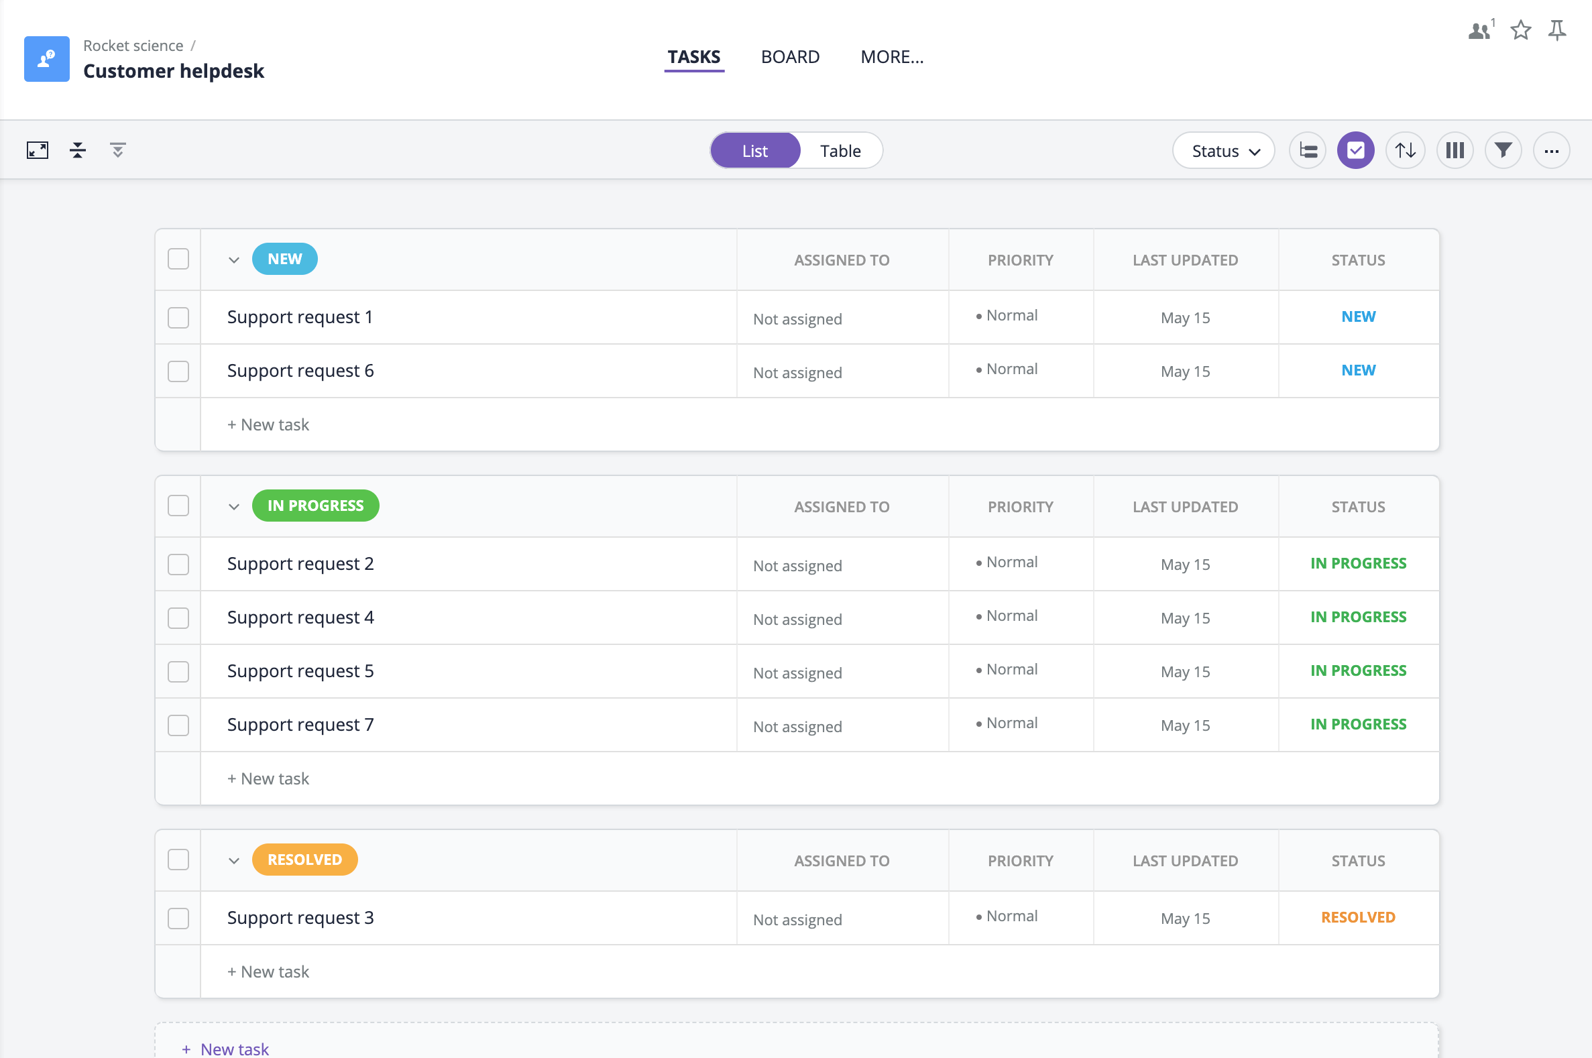Click purple New task at bottom
1592x1058 pixels.
(225, 1049)
